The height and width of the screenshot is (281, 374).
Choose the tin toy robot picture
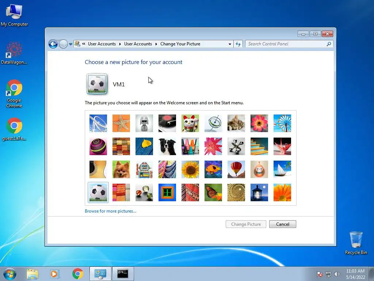pyautogui.click(x=144, y=169)
